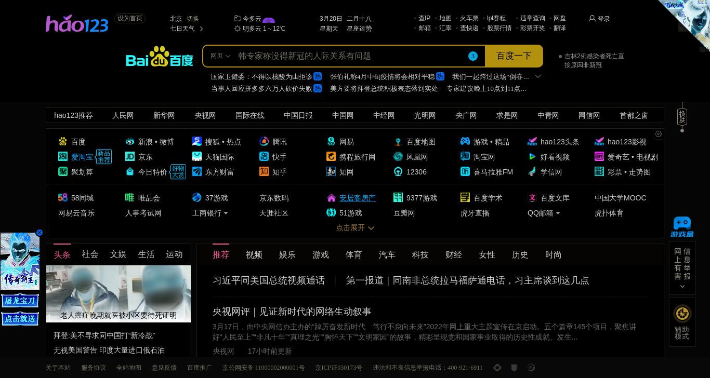Click the 百度一下 search button

(514, 56)
